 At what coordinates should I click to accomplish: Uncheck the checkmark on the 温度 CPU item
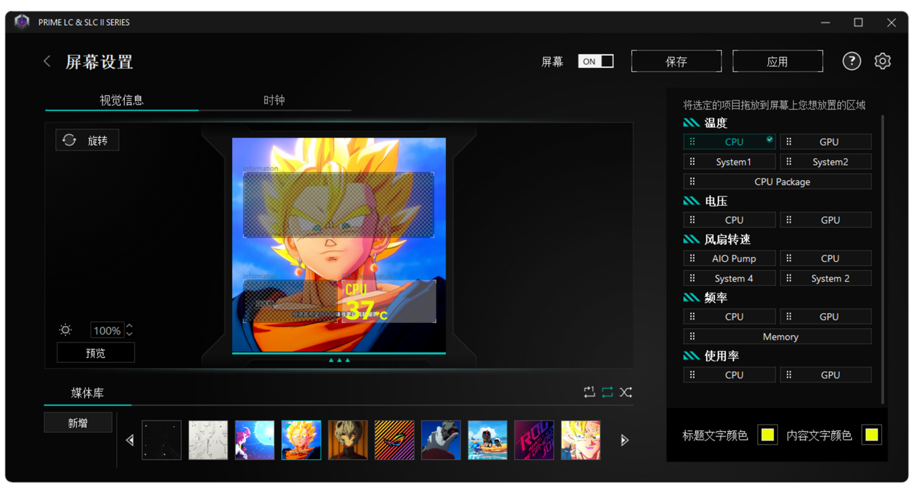(770, 139)
